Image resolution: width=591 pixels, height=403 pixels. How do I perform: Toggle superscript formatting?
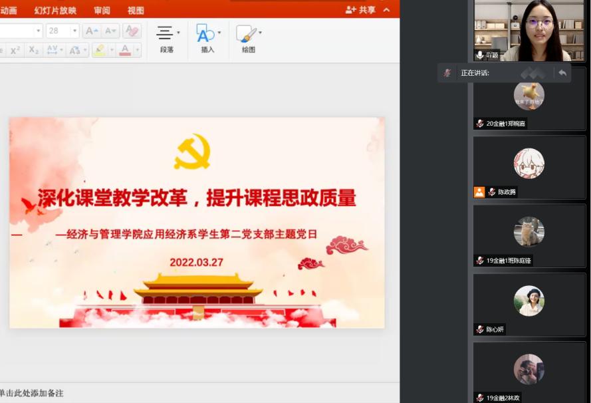[15, 50]
